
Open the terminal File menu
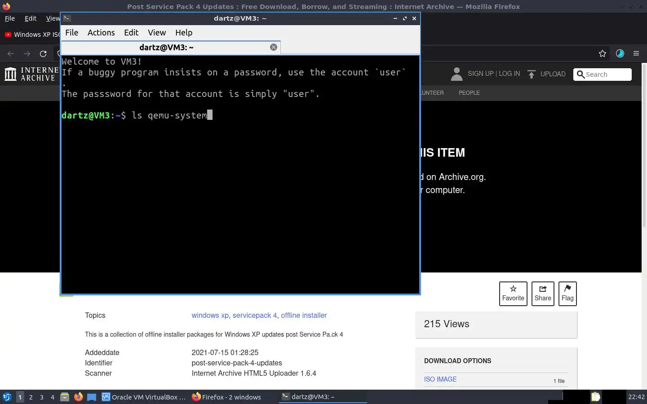pos(71,32)
